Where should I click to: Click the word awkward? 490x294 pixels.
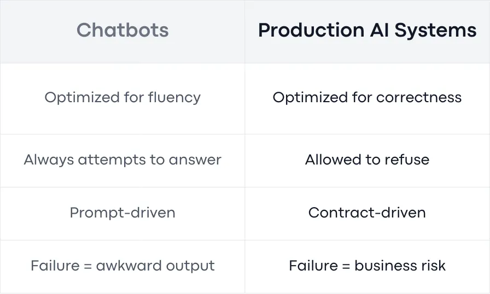click(129, 266)
